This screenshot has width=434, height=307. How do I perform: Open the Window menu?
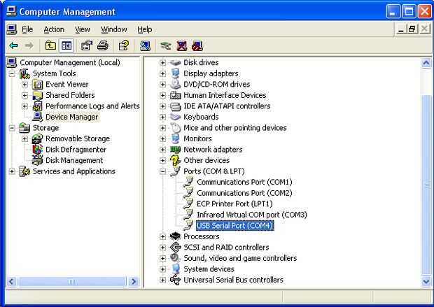[x=114, y=29]
